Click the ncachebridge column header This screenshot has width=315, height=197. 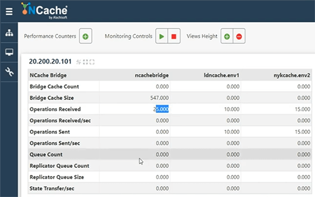coord(152,75)
